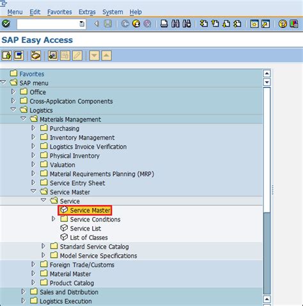This screenshot has height=306, width=303.
Task: Collapse the Materials Management node
Action: pyautogui.click(x=23, y=118)
